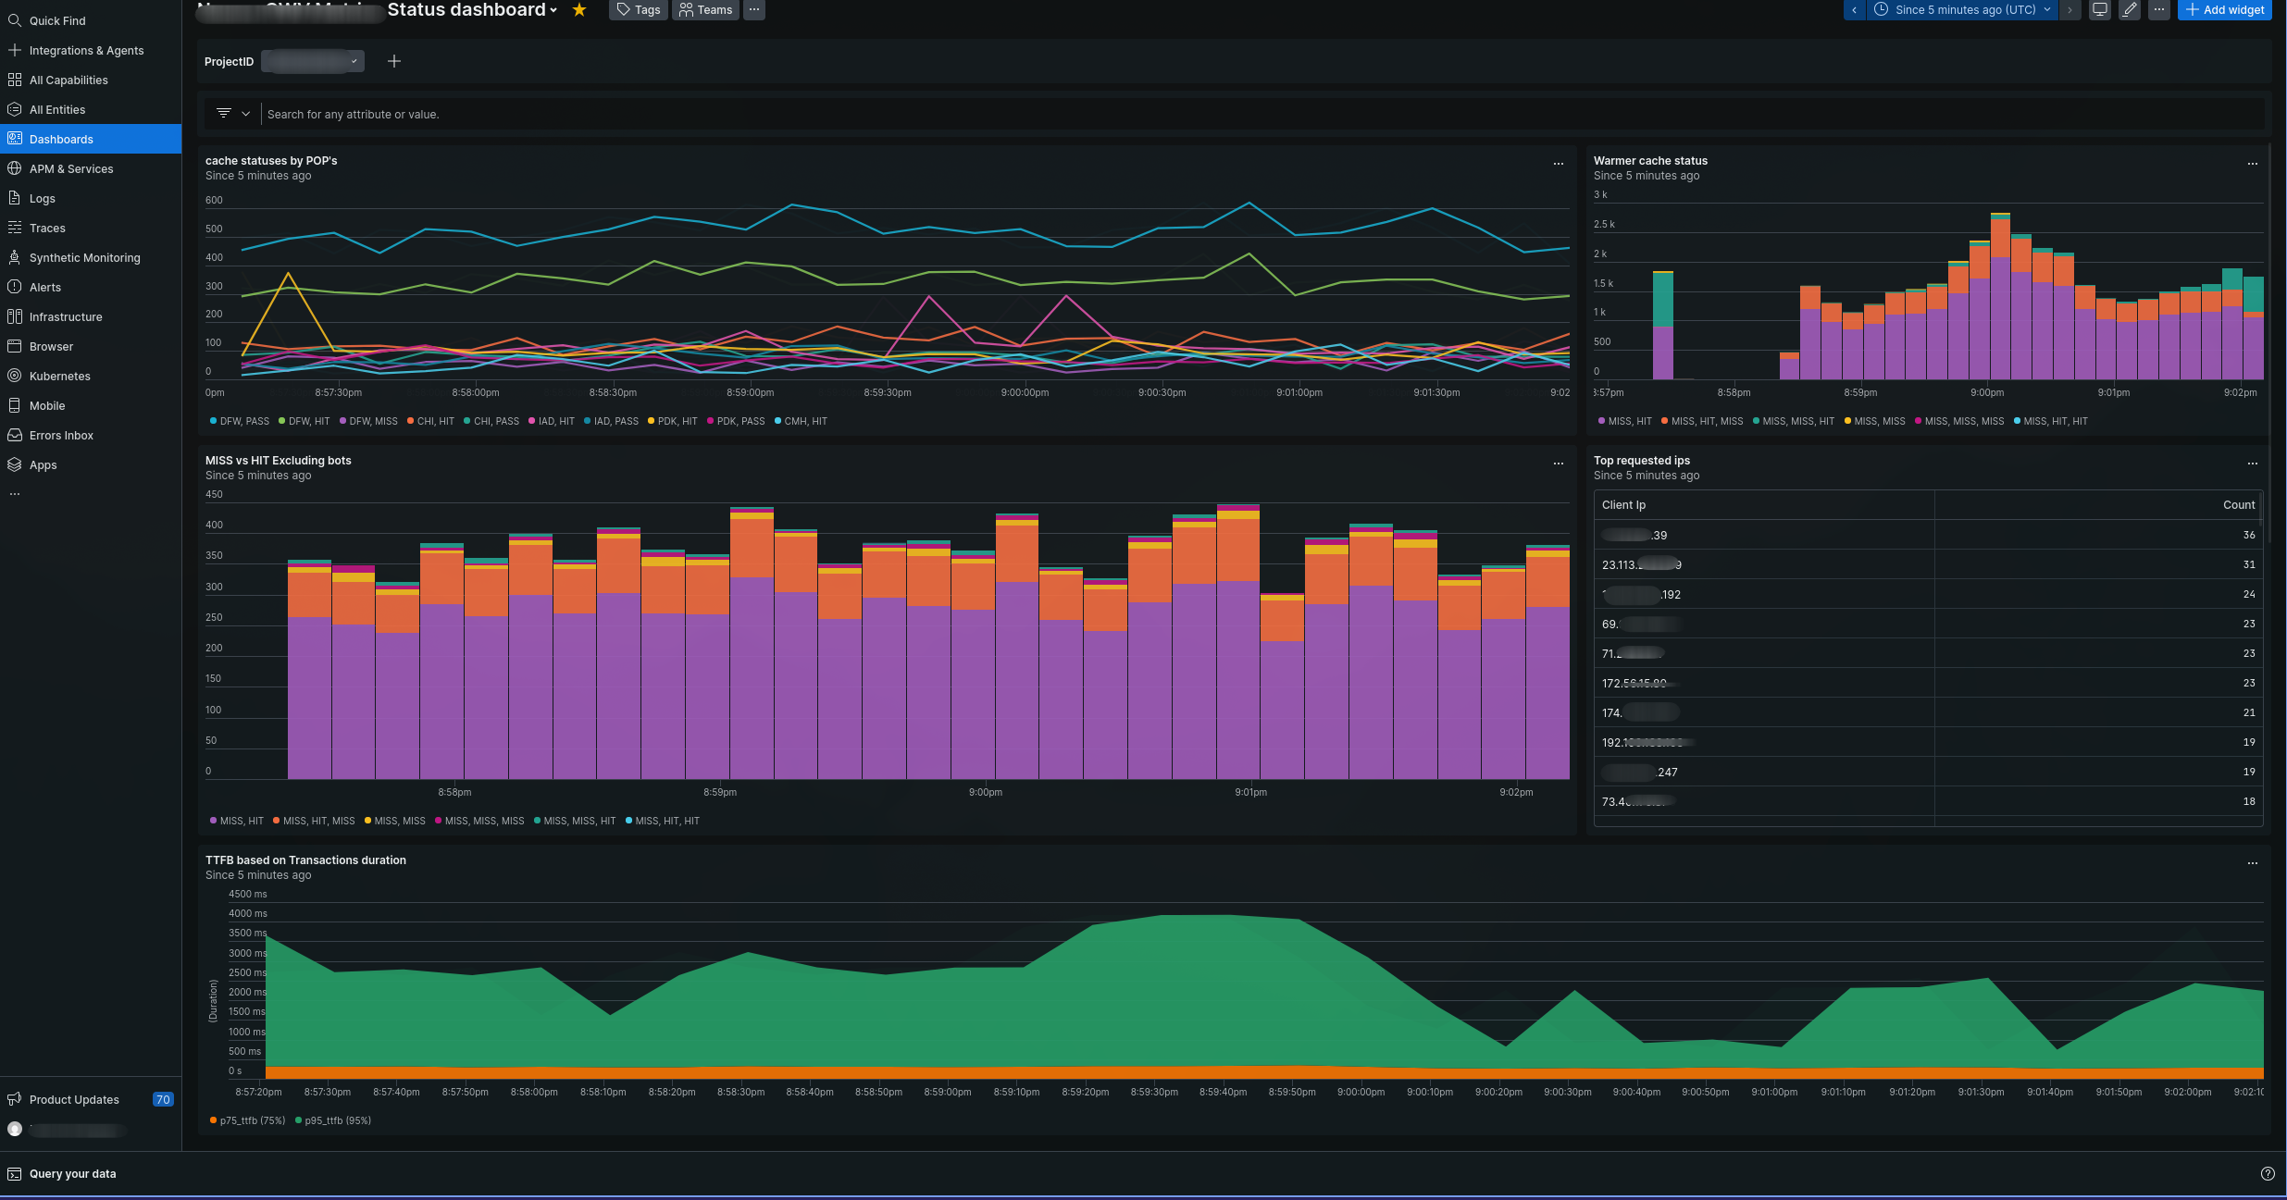Enable dashboard presentation TV mode
Viewport: 2287px width, 1200px height.
click(2099, 10)
